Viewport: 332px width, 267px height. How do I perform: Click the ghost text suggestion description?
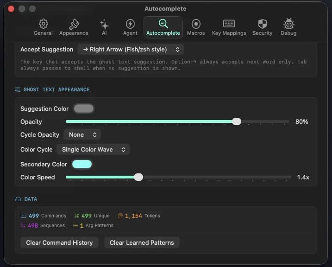point(163,65)
